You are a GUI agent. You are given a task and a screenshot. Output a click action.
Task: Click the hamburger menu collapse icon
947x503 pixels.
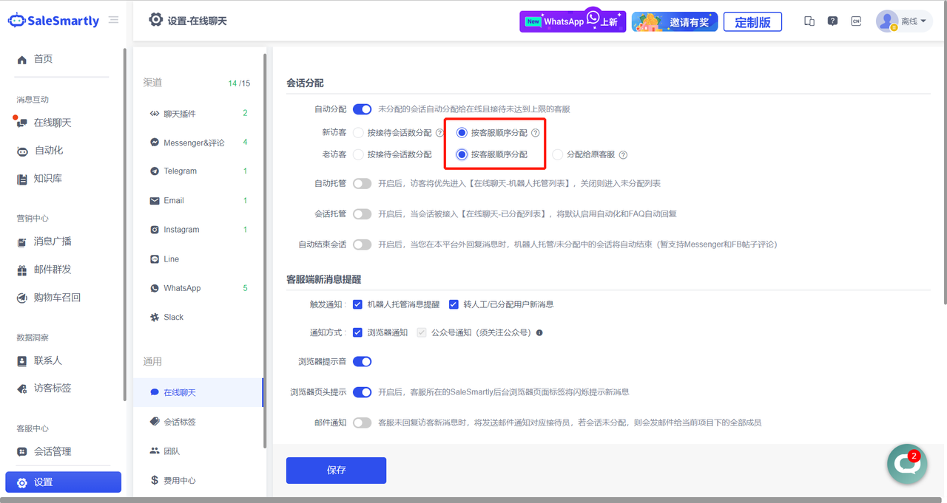(113, 20)
